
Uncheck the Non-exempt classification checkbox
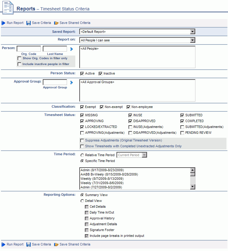click(102, 107)
